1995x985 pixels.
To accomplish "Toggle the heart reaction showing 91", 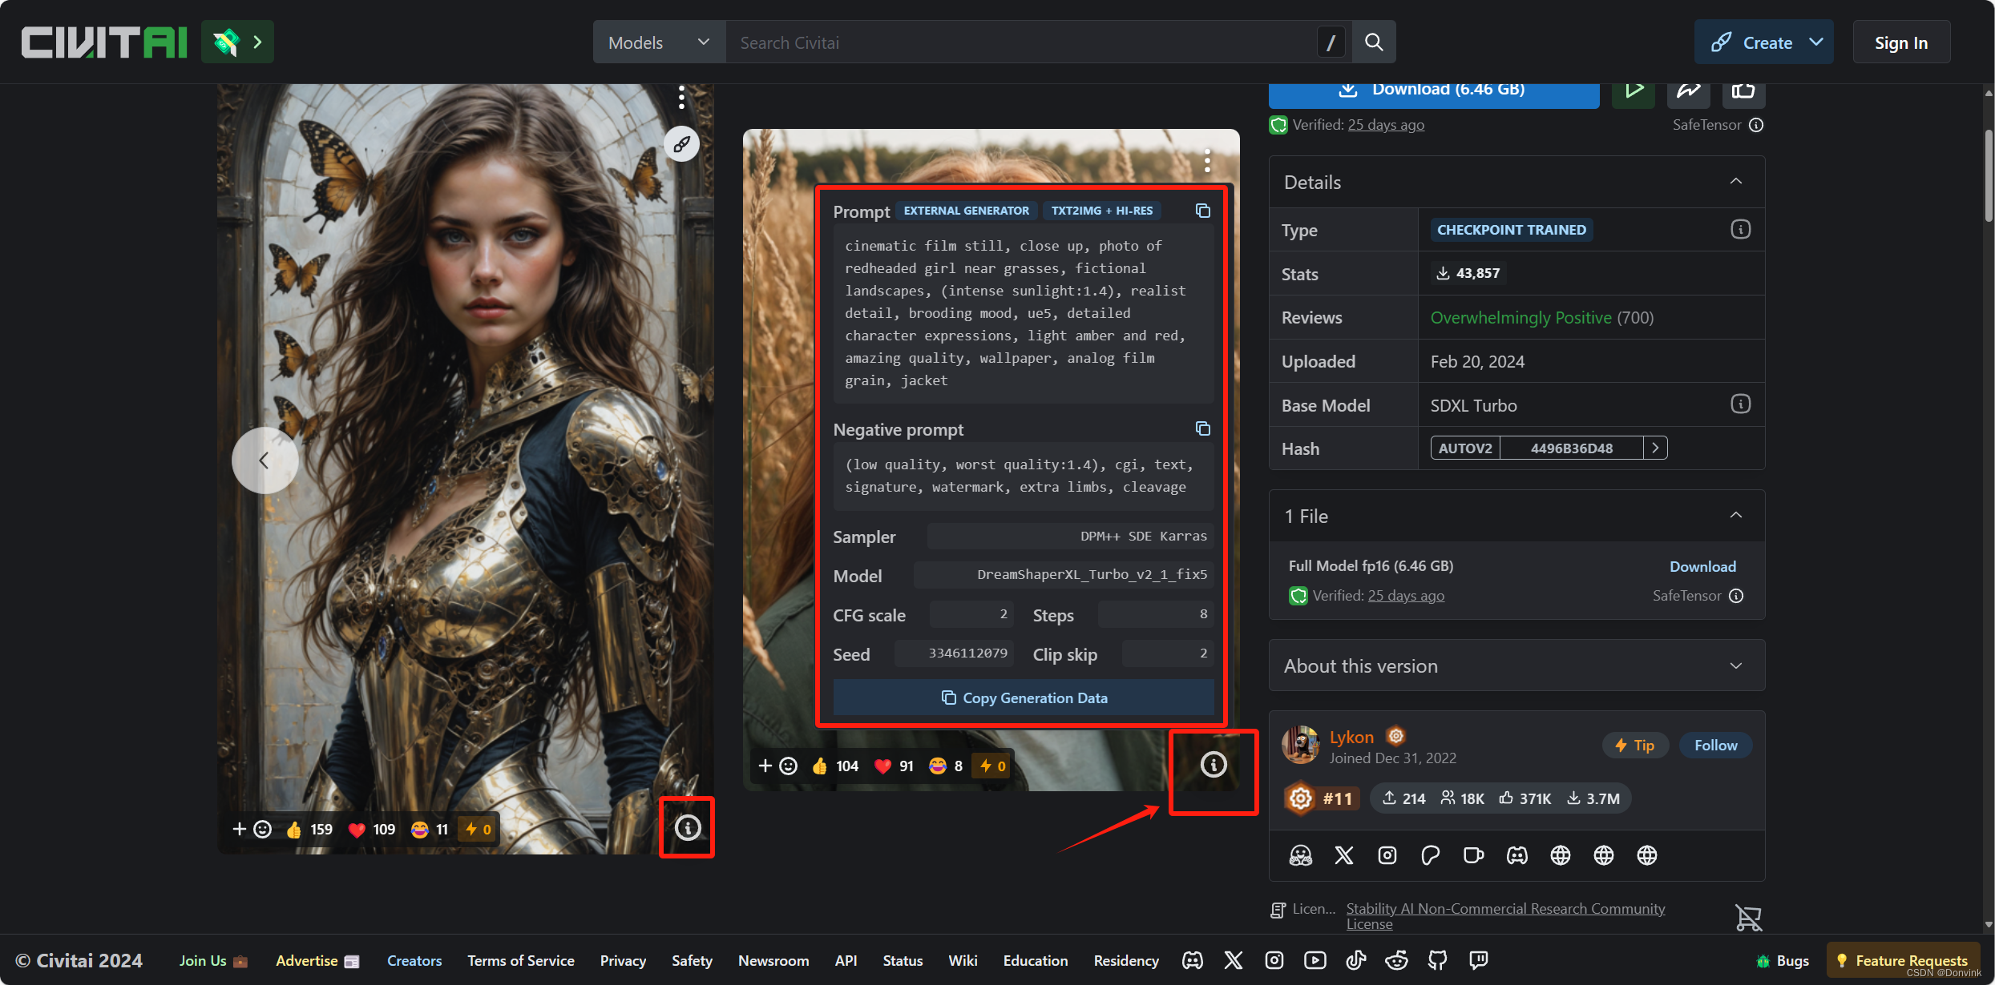I will [x=894, y=766].
